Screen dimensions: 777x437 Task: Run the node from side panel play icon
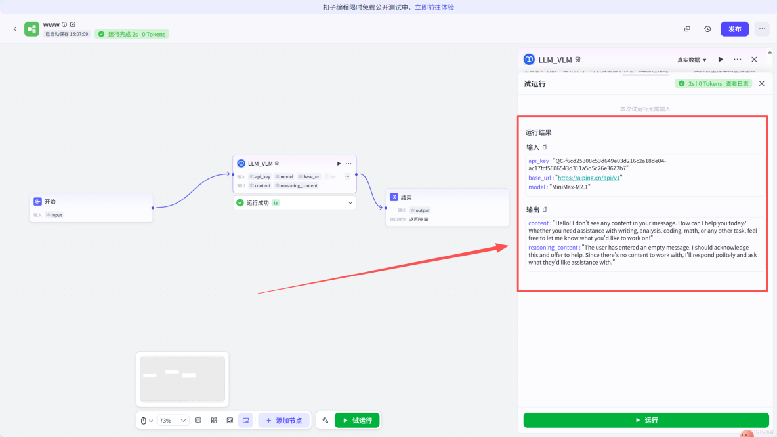click(721, 60)
